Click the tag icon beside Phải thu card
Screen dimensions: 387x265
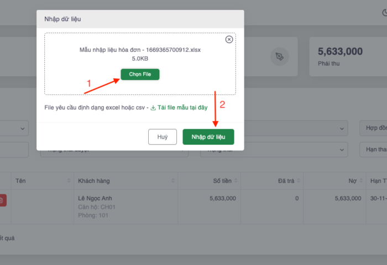pyautogui.click(x=280, y=56)
